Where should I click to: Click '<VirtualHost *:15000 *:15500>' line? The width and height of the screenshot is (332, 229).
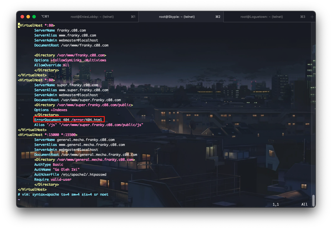(48, 135)
